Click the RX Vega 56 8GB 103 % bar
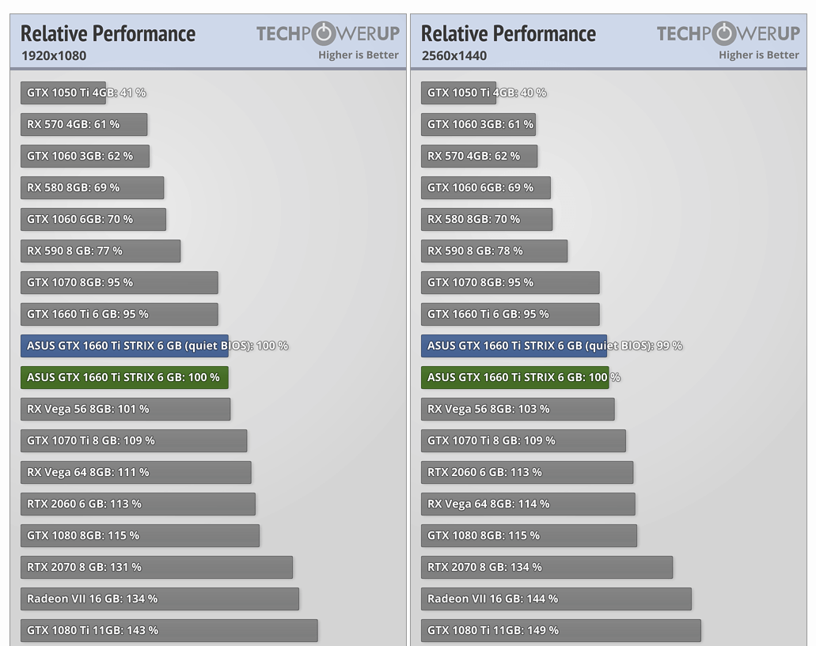The height and width of the screenshot is (646, 816). pyautogui.click(x=518, y=409)
